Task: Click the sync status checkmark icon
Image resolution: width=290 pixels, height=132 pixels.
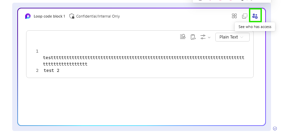Action: coord(275,128)
